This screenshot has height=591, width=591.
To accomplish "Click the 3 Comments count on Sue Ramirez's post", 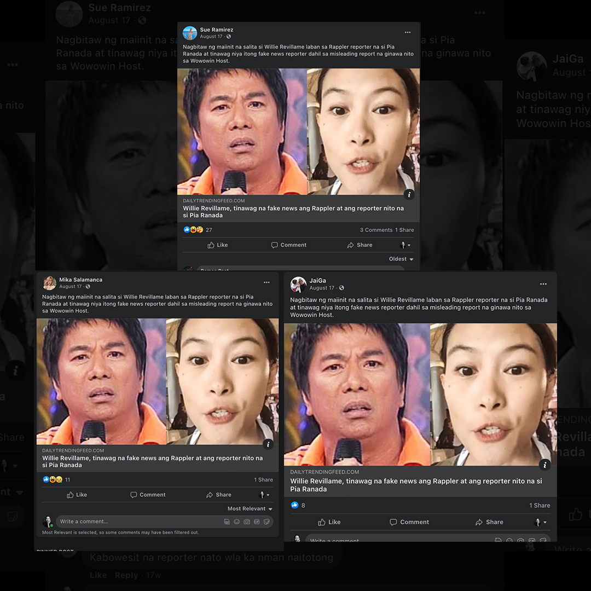I will click(x=376, y=230).
